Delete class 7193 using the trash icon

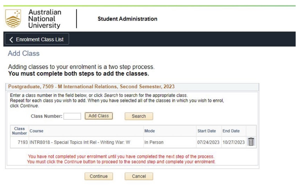pyautogui.click(x=250, y=141)
